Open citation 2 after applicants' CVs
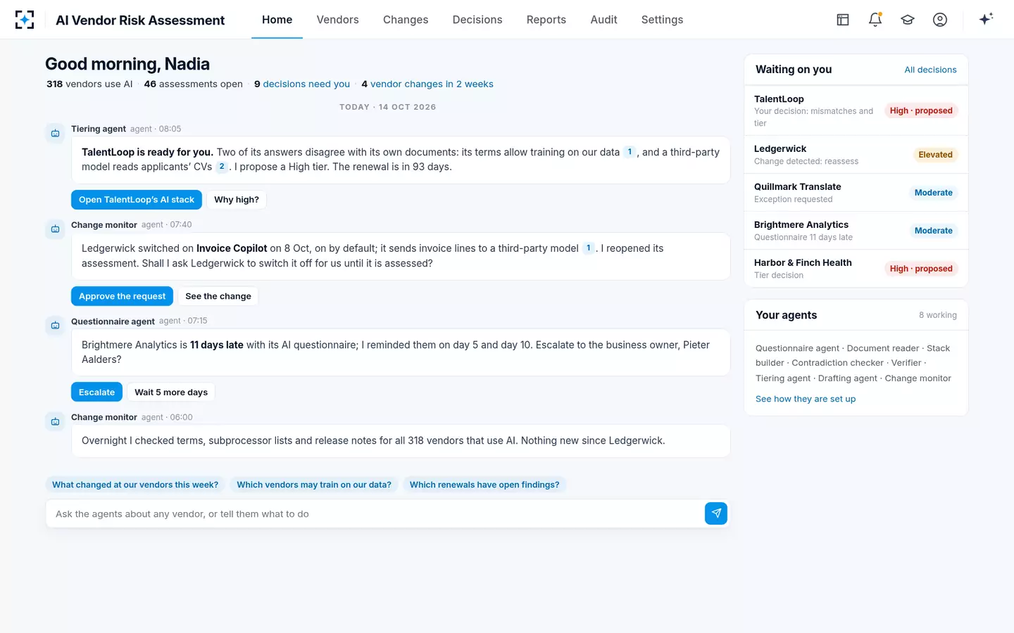This screenshot has height=633, width=1014. [x=222, y=167]
